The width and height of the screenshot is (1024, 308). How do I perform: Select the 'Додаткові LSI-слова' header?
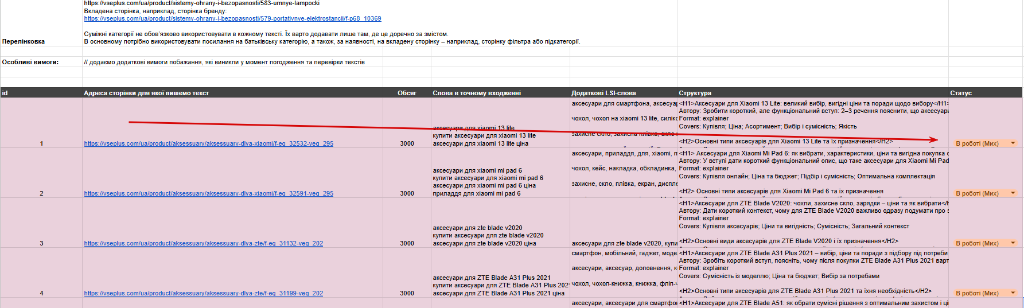point(624,93)
